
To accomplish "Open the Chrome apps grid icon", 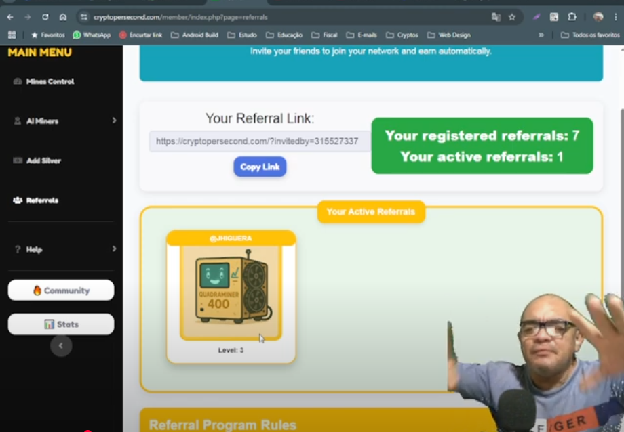I will 12,35.
